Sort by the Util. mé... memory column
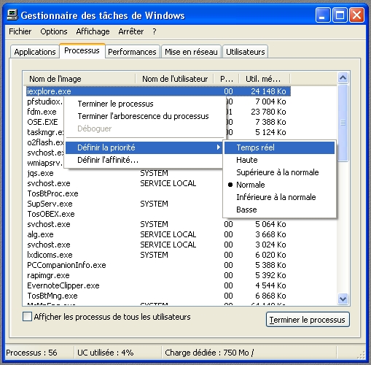Screen dimensions: 371x365 pyautogui.click(x=265, y=79)
